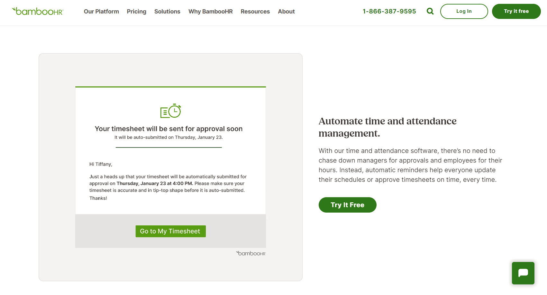Click the paragraph about automatic reminders
Viewport: 547px width, 295px height.
tap(410, 165)
